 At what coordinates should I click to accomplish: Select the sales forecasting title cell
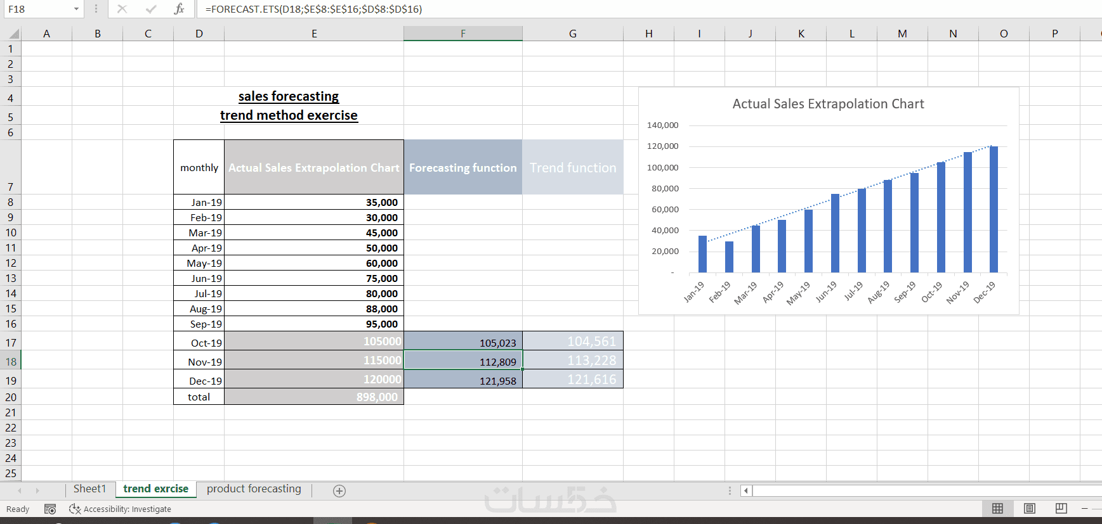289,96
